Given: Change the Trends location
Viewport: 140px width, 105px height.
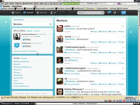Looking at the screenshot, I should tap(24, 58).
